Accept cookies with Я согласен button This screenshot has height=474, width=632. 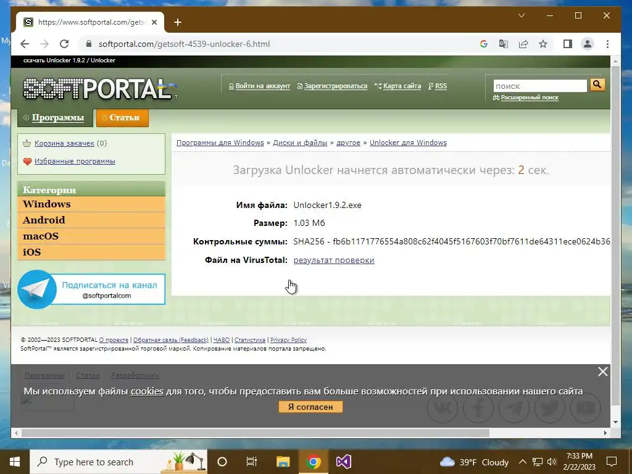coord(310,407)
